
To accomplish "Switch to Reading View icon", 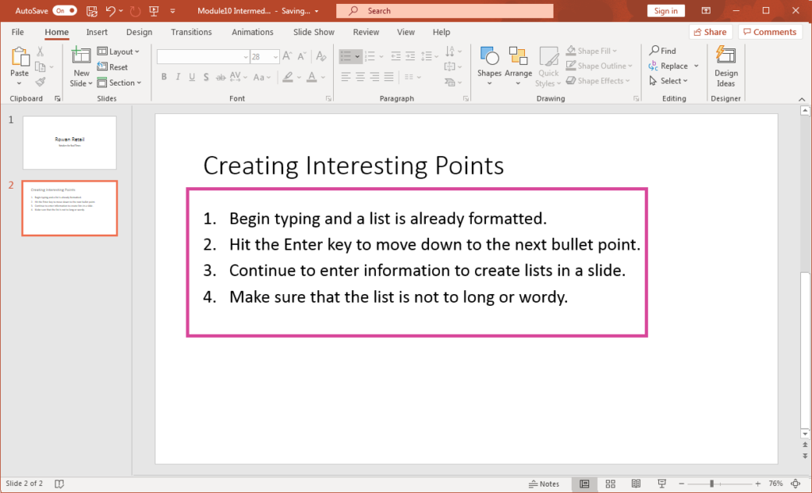I will pyautogui.click(x=636, y=483).
